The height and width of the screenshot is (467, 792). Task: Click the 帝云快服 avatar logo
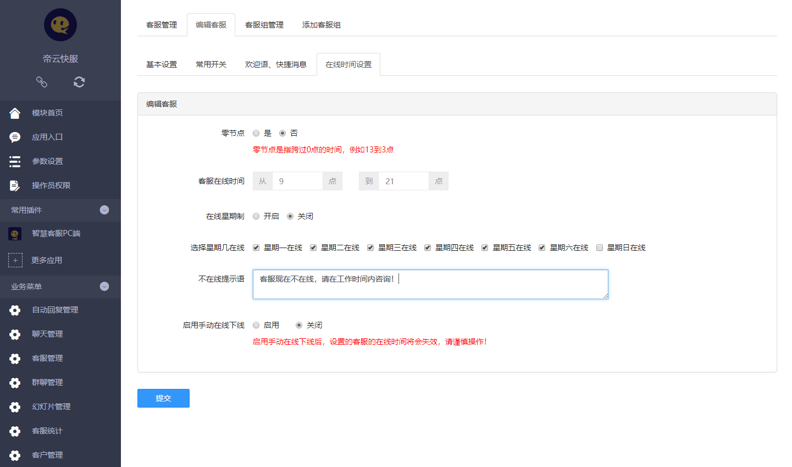click(x=60, y=25)
